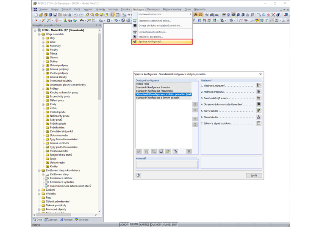Expand the Průřezy tree node
The height and width of the screenshot is (227, 322).
coord(43,89)
